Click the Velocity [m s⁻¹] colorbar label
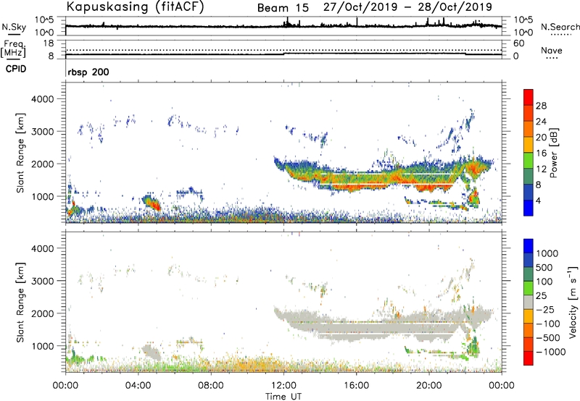The height and width of the screenshot is (401, 580). pos(573,302)
